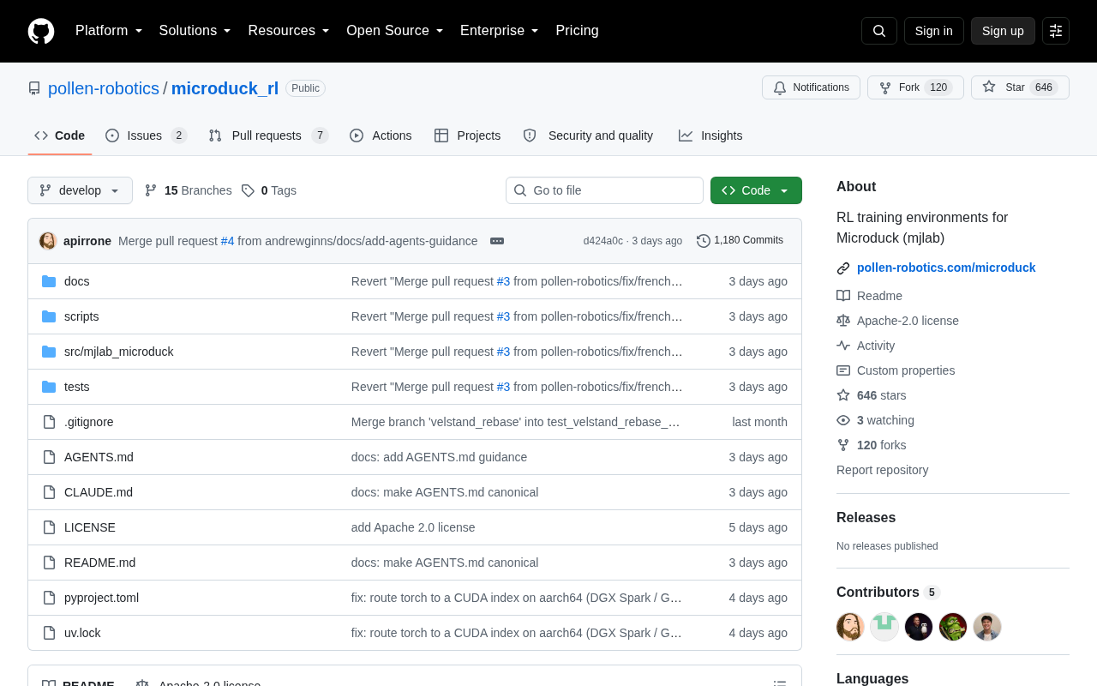Open appearance settings sliders icon

point(1056,31)
